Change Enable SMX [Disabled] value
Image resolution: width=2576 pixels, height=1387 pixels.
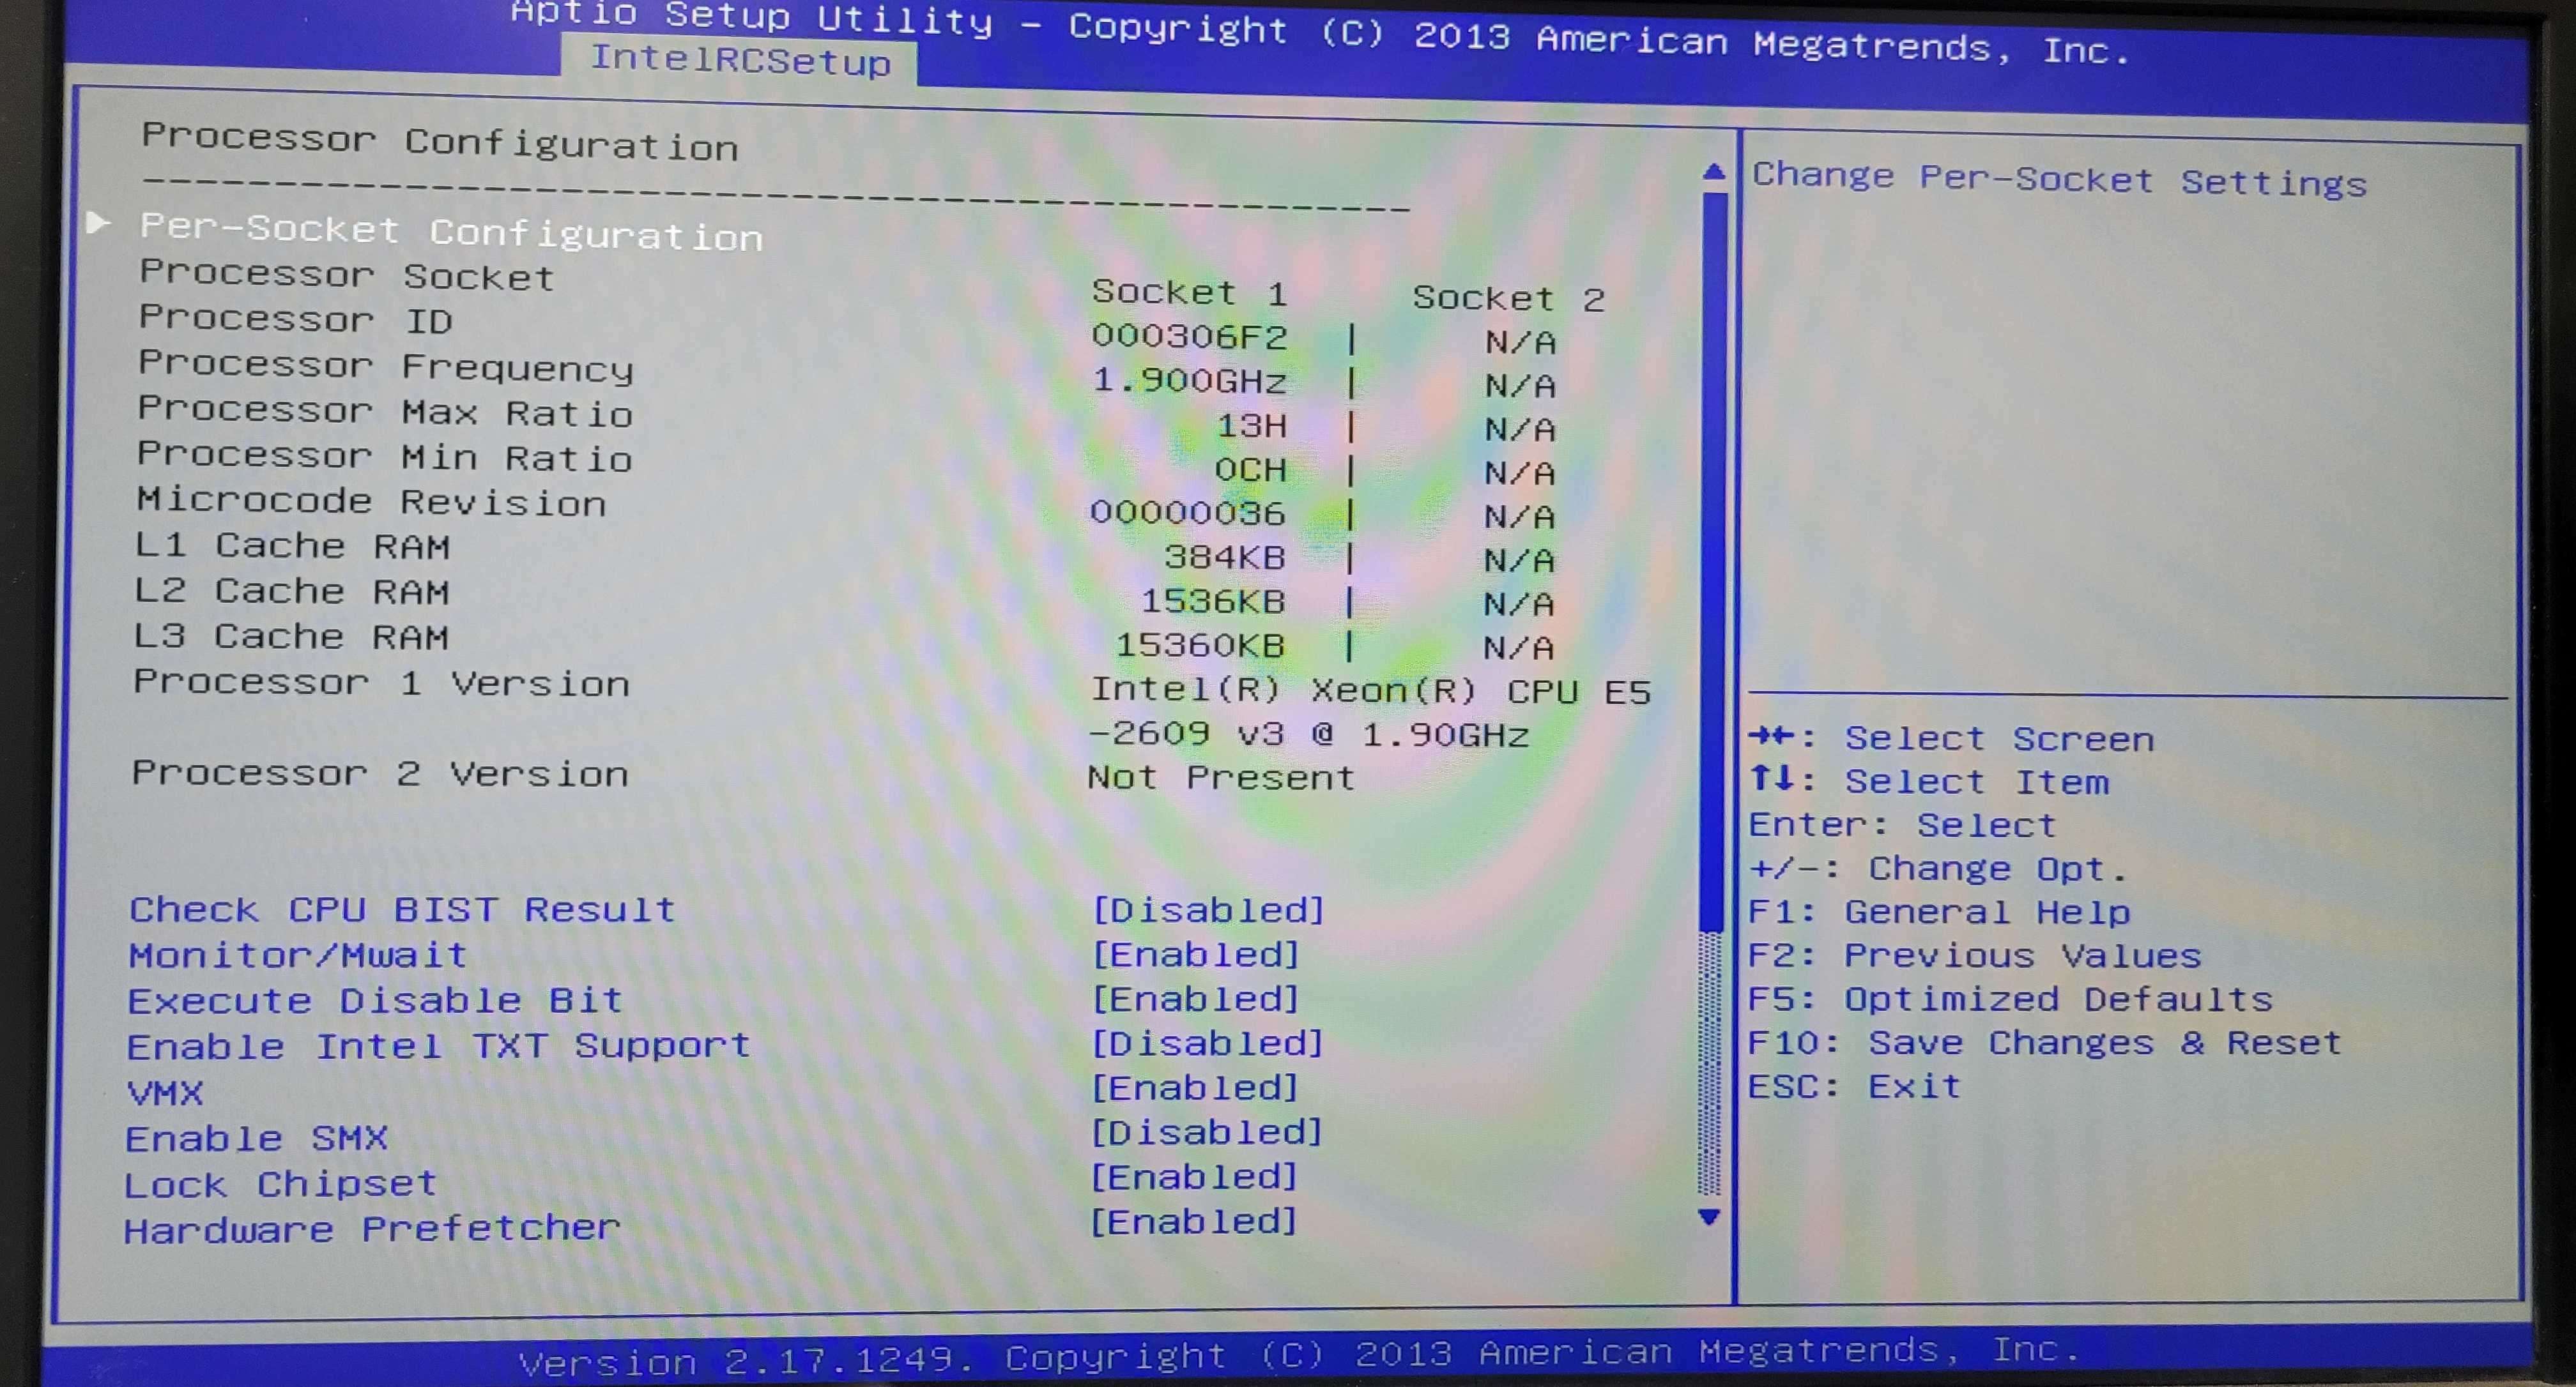[x=1206, y=1132]
